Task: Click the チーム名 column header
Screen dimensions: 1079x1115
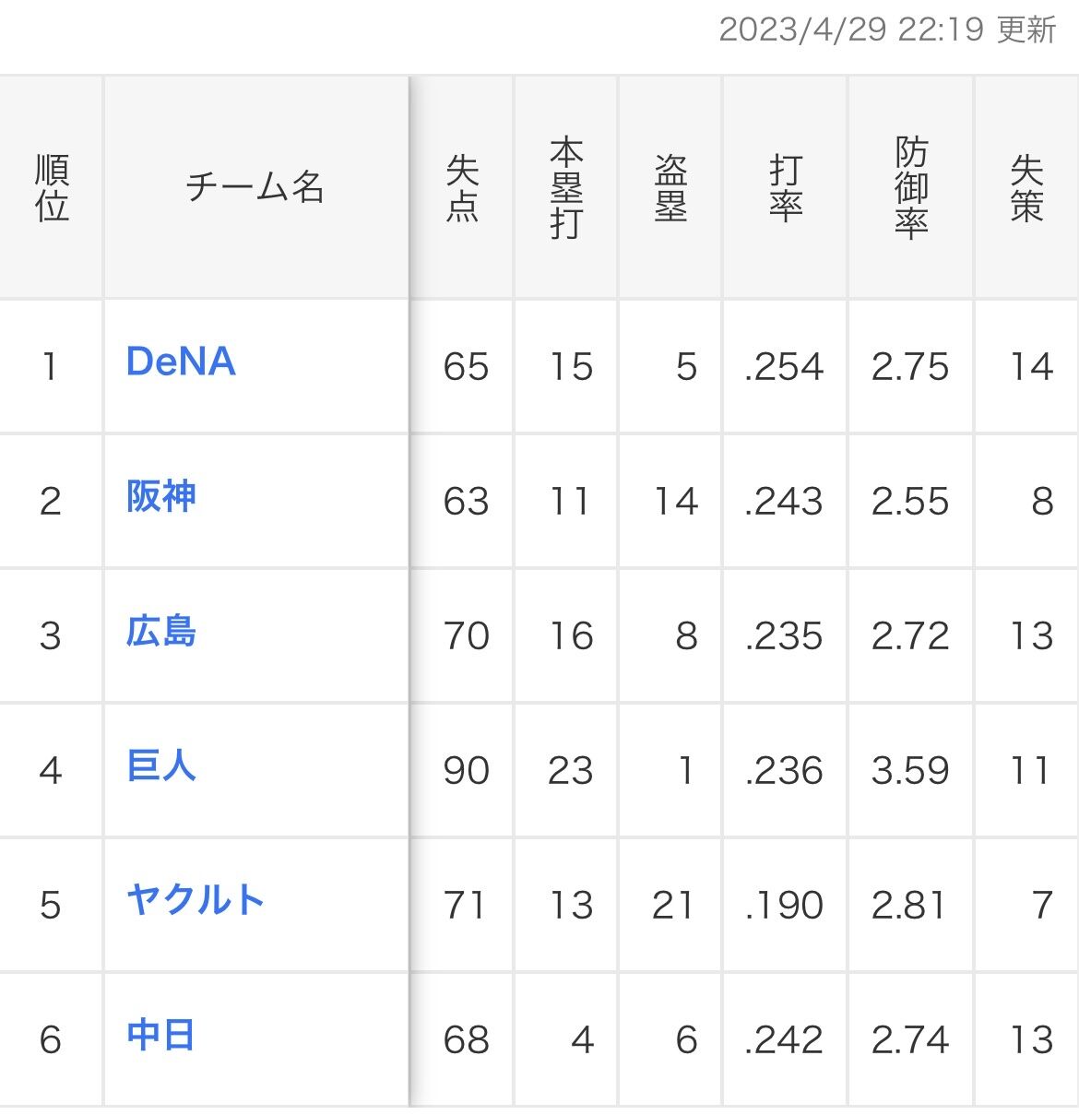Action: 255,188
